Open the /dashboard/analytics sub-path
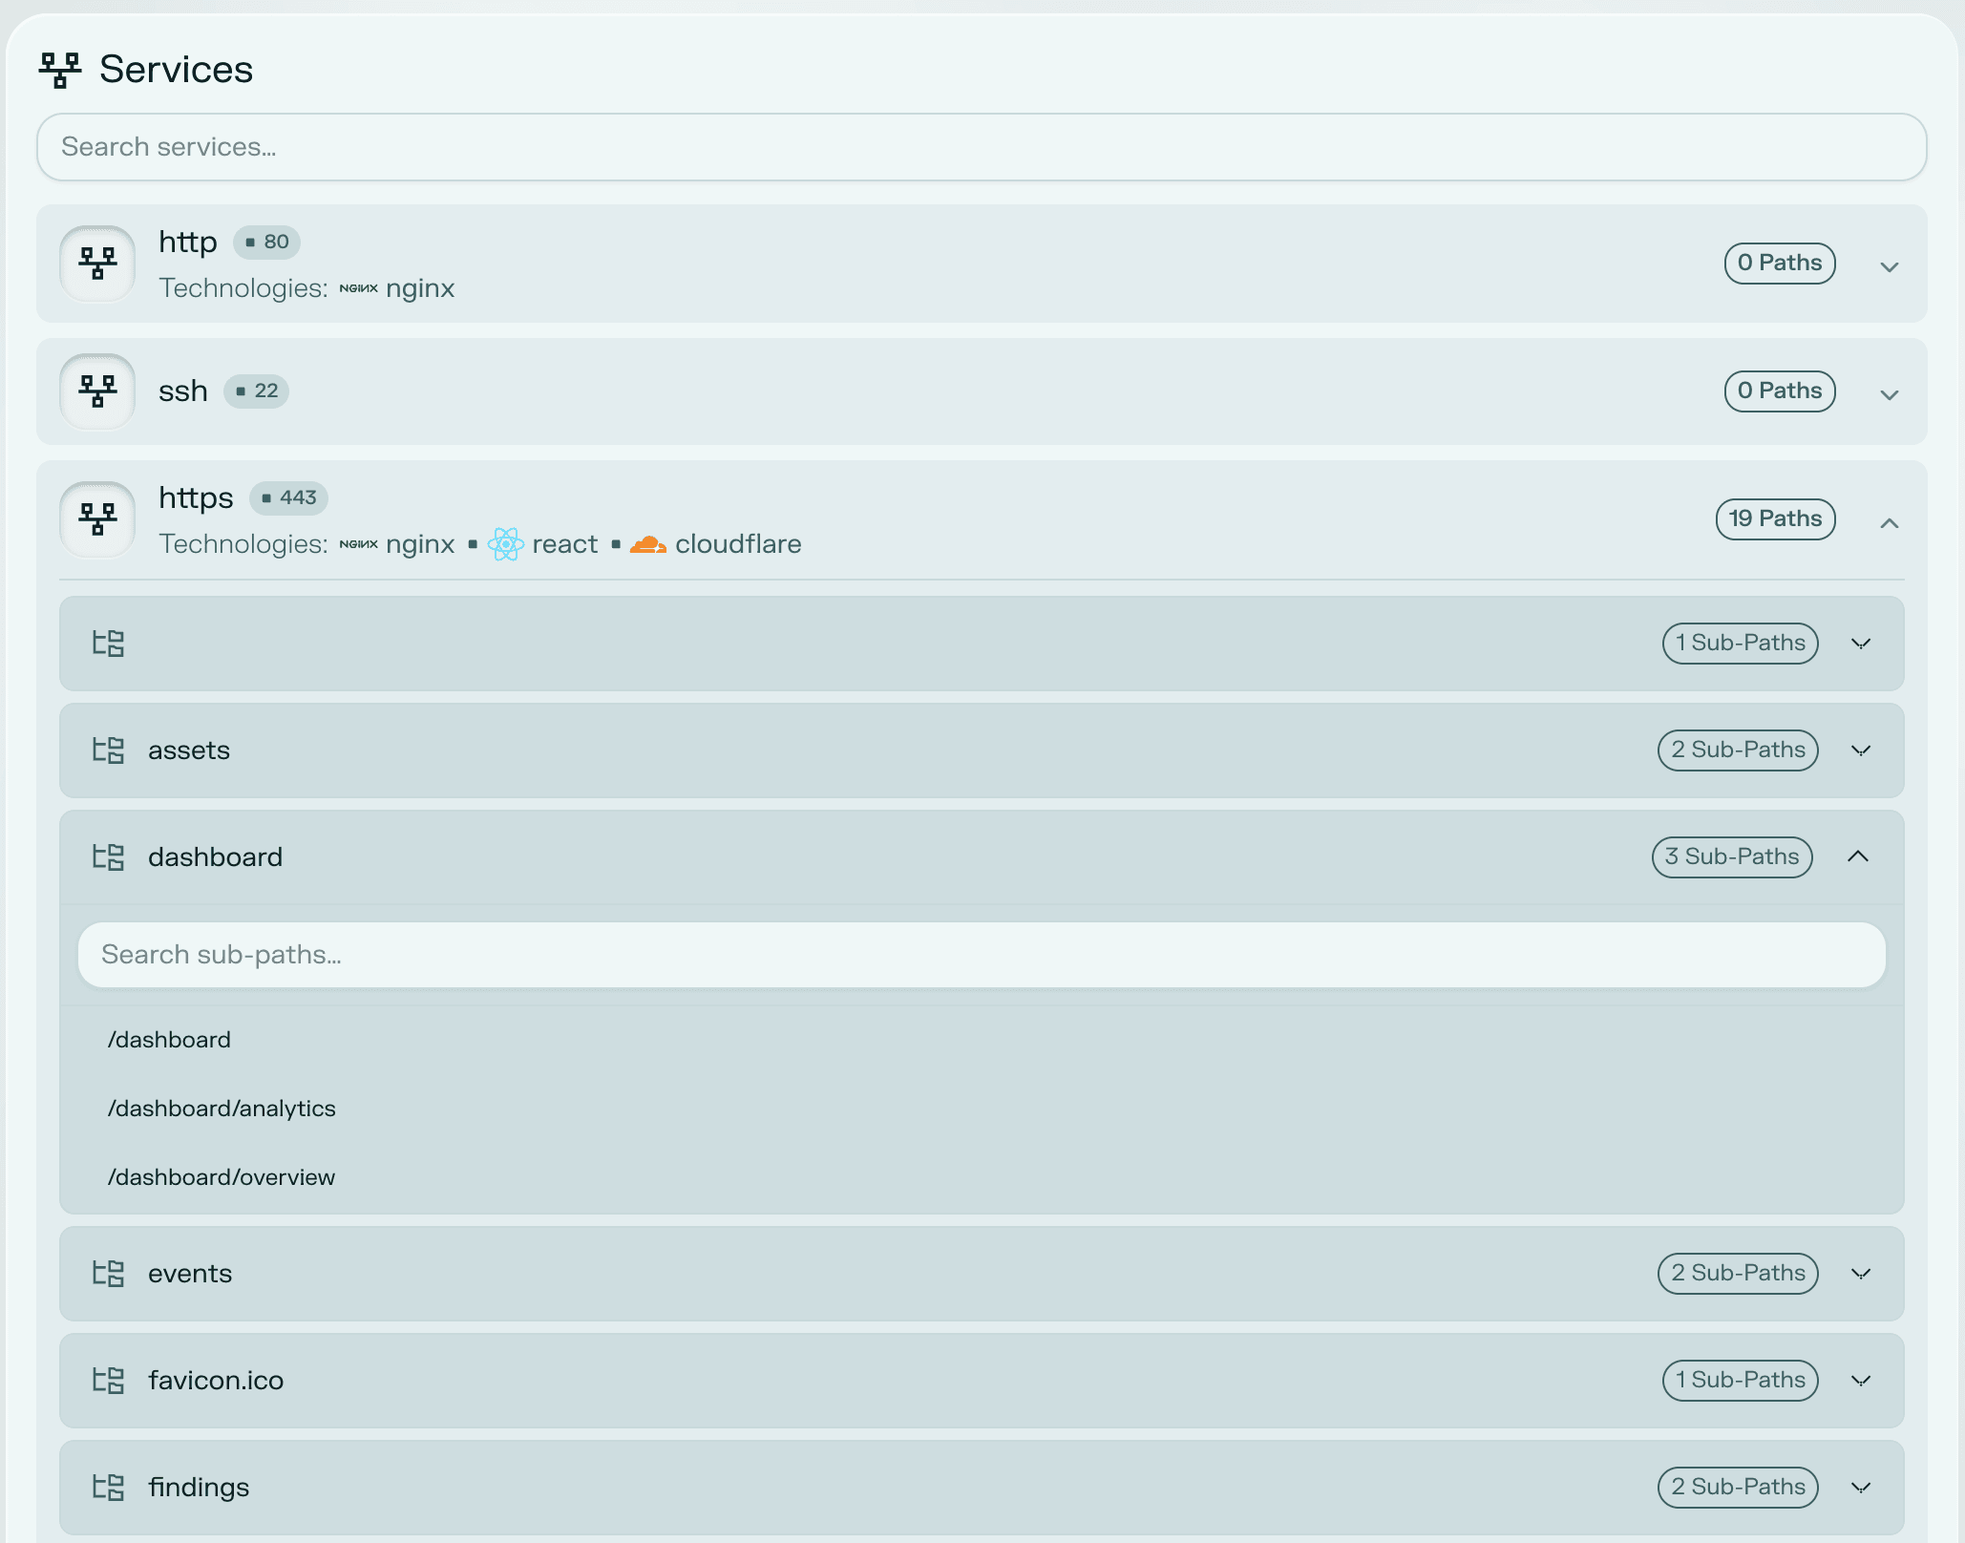 coord(222,1109)
